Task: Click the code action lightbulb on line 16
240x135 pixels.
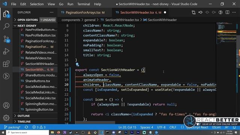Action: coord(77,64)
